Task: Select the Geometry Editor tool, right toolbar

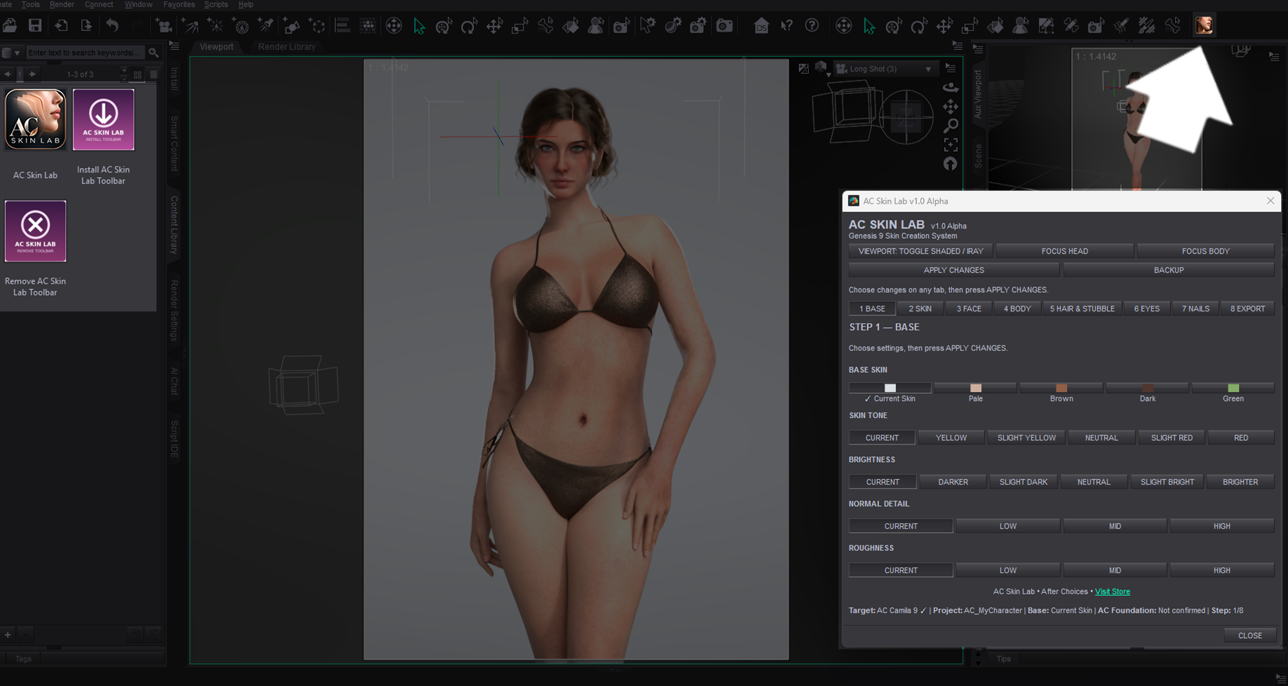Action: tap(1046, 26)
